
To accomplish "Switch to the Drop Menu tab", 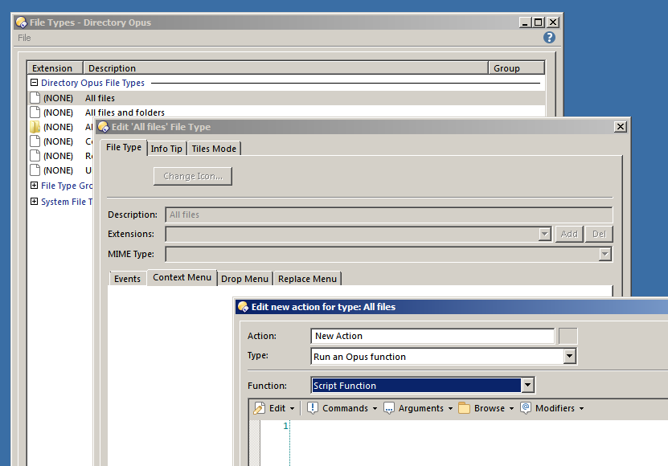I will pos(244,279).
